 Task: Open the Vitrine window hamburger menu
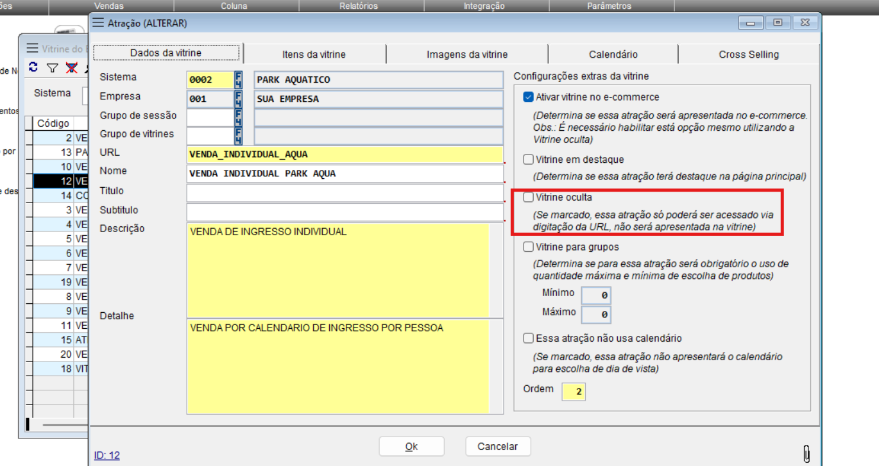pyautogui.click(x=32, y=49)
